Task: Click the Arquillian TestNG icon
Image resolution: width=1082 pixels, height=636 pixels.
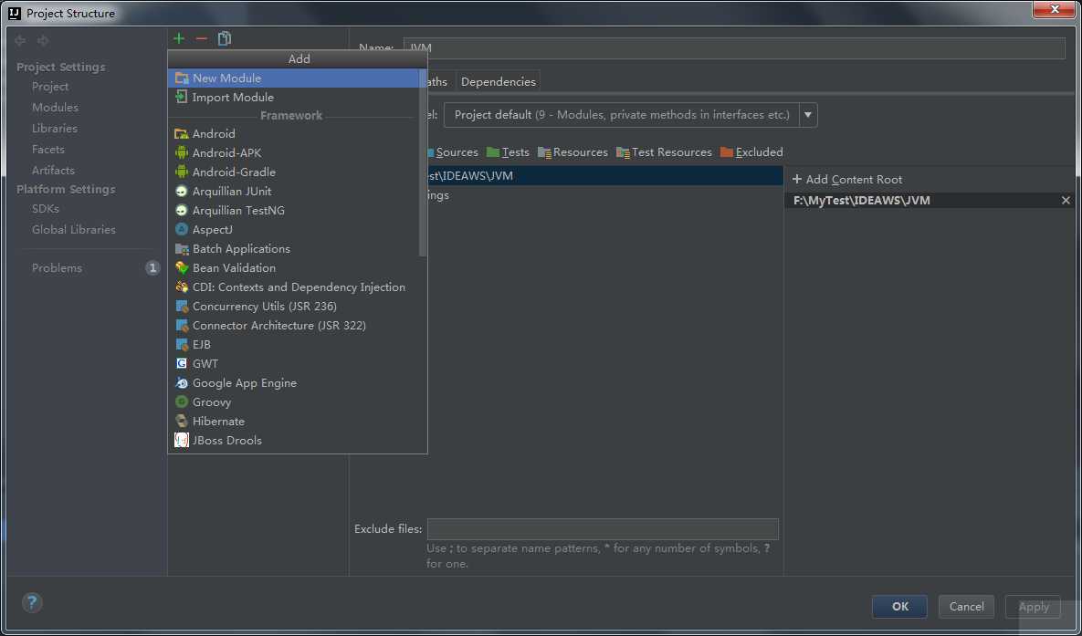Action: coord(182,211)
